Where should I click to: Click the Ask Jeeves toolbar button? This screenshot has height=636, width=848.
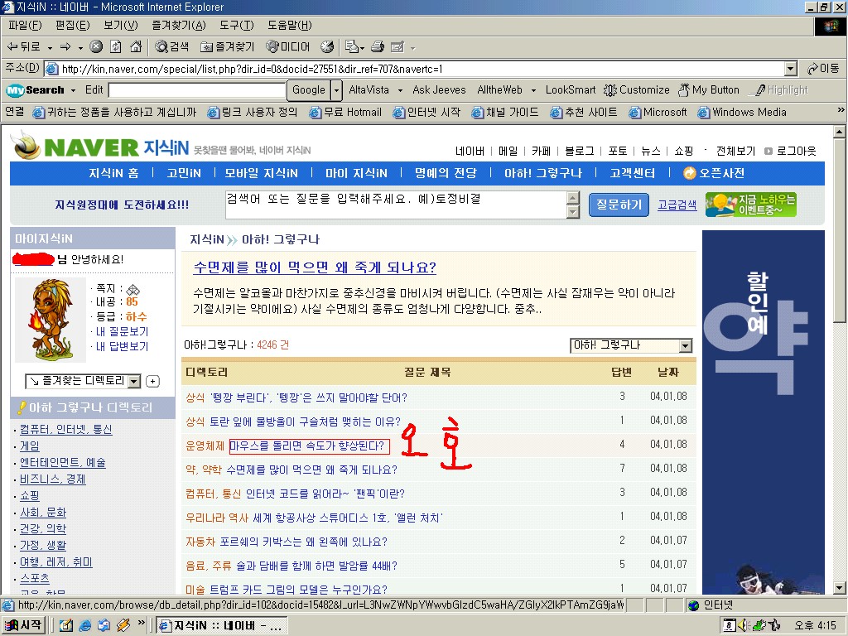coord(439,89)
